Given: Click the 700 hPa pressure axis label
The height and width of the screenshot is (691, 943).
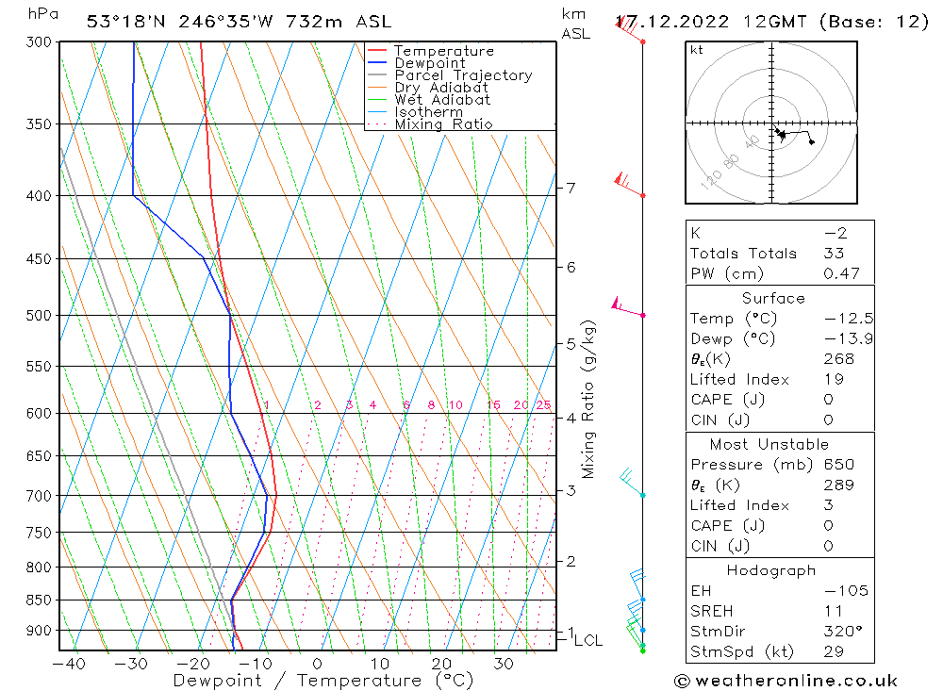Looking at the screenshot, I should coord(39,496).
